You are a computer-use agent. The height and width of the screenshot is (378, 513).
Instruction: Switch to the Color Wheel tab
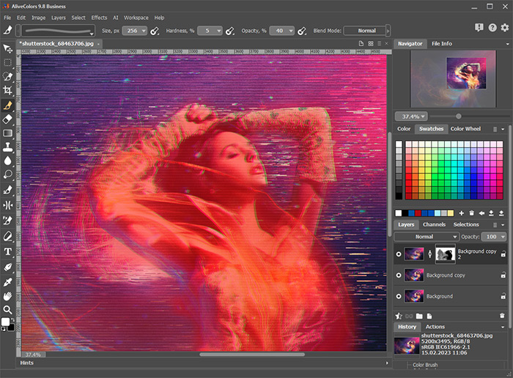click(x=465, y=129)
